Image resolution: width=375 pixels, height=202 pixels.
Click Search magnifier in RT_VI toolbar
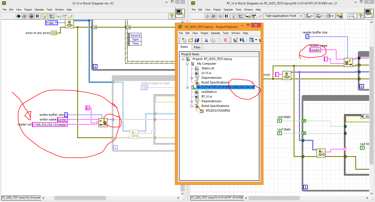click(353, 16)
